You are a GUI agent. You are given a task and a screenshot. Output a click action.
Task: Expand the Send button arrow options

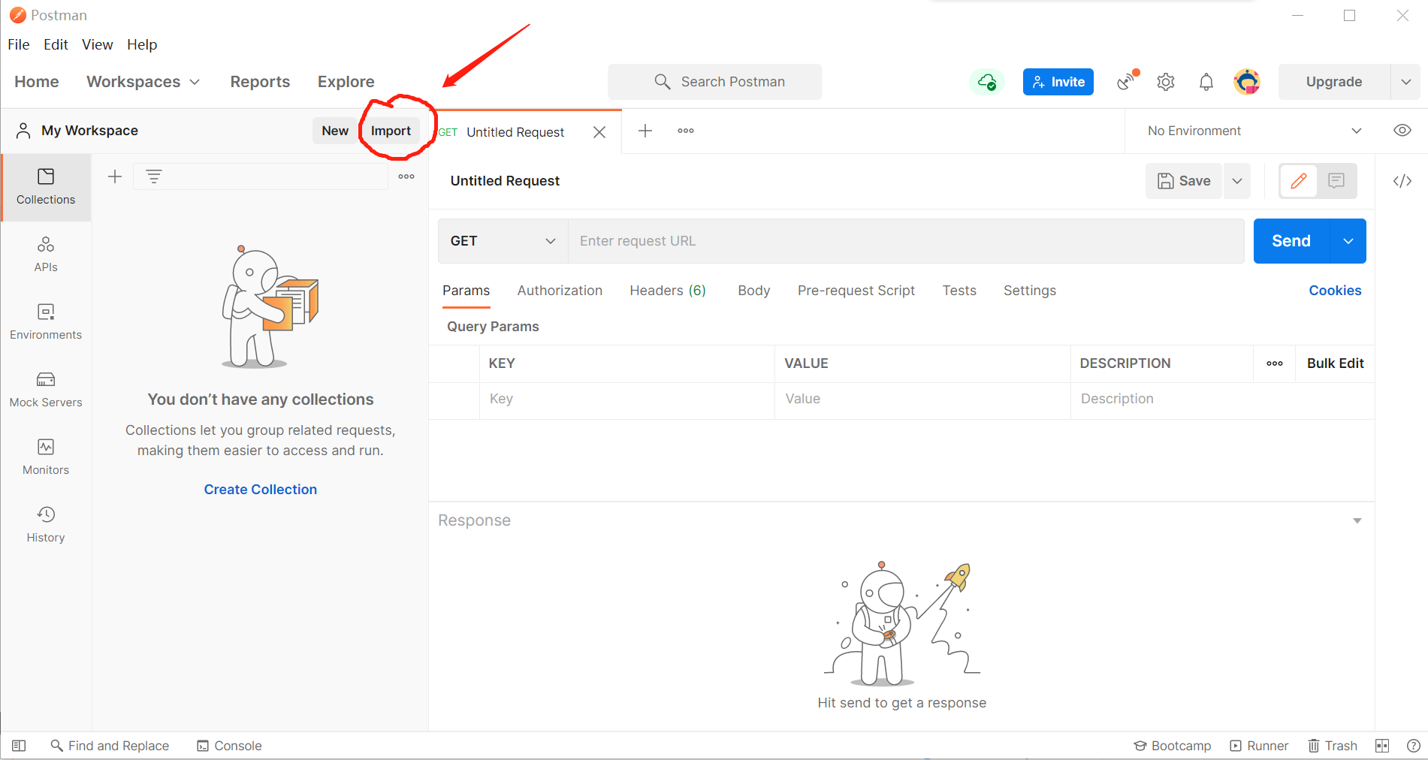click(1348, 241)
